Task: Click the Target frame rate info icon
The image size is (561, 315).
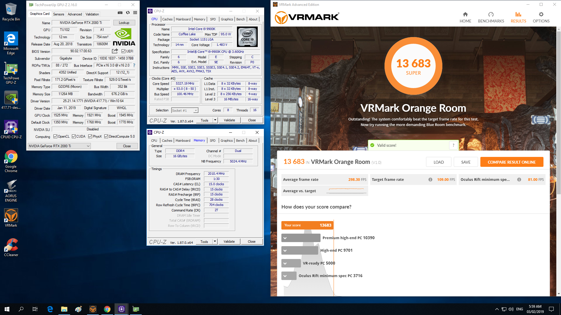Action: 430,179
